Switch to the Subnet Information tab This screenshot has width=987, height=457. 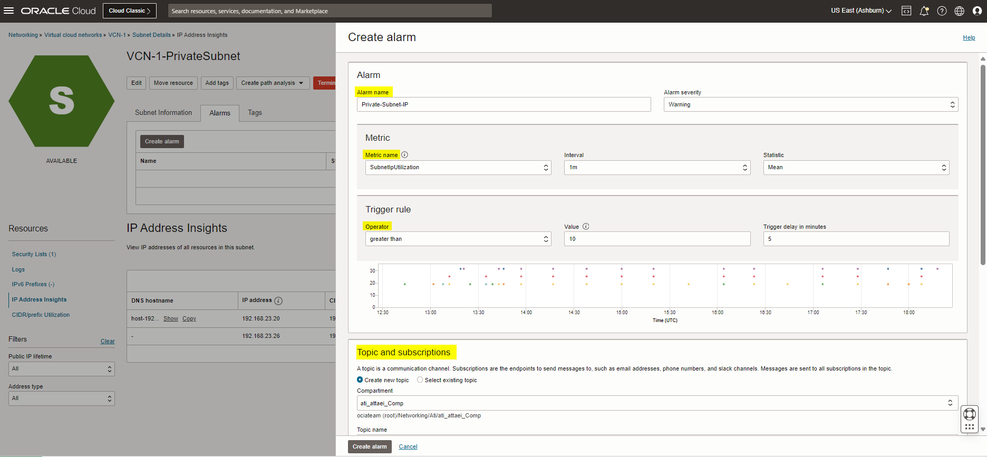[x=163, y=113]
